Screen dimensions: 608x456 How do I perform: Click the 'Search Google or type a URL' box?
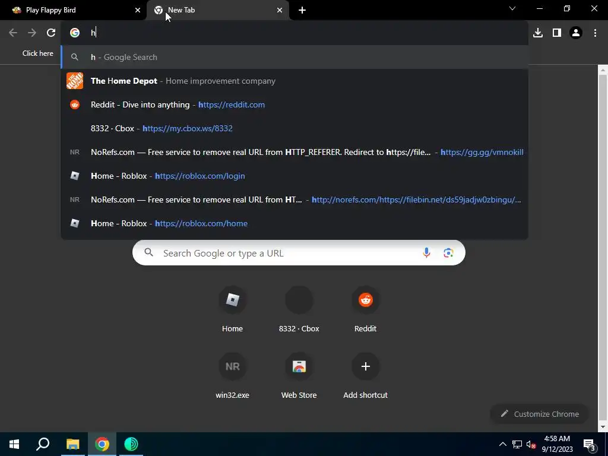[x=299, y=253]
